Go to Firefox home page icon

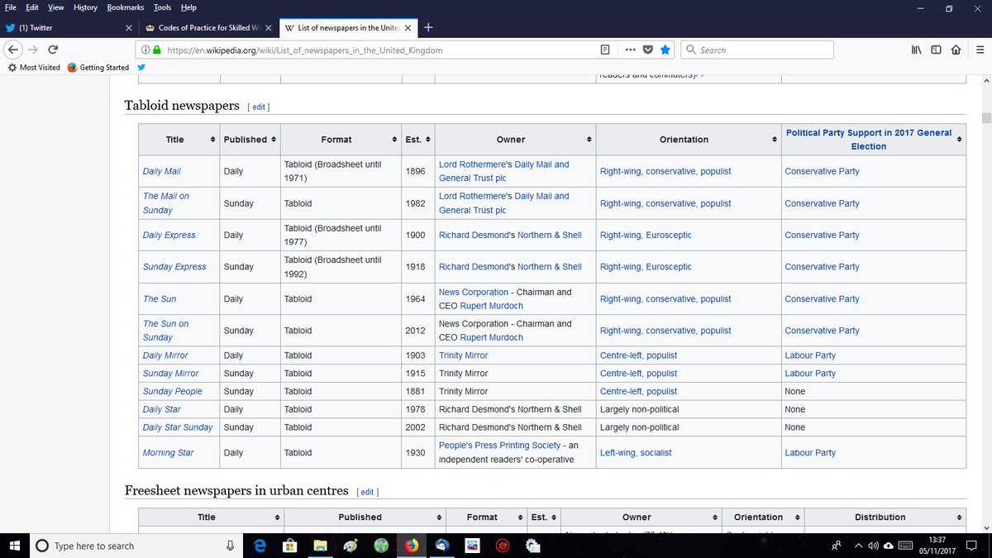(x=956, y=50)
